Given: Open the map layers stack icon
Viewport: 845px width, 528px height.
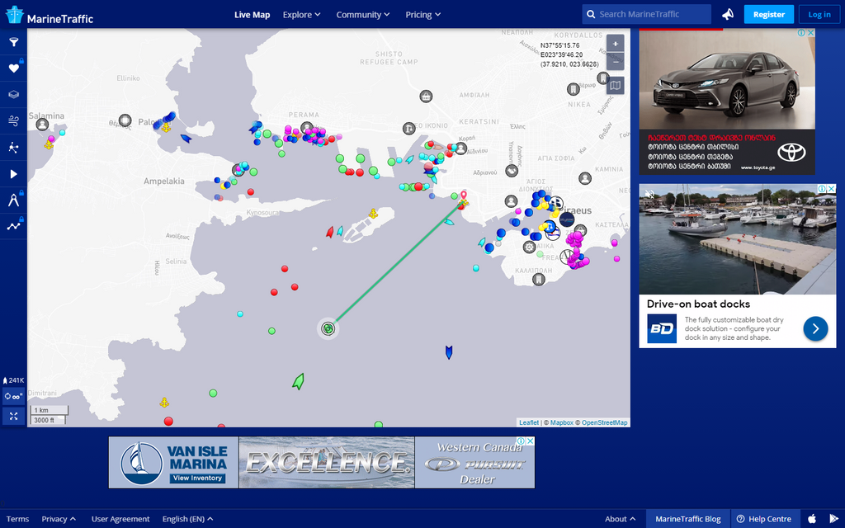Looking at the screenshot, I should [13, 94].
